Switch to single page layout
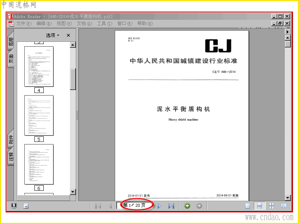The height and width of the screenshot is (224, 299). [x=247, y=206]
